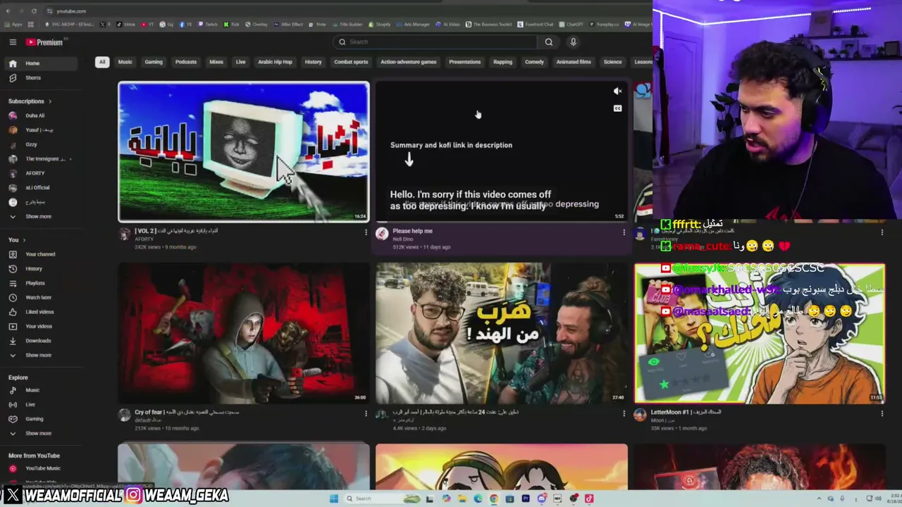Select the Podcasts filter chip

click(x=186, y=62)
